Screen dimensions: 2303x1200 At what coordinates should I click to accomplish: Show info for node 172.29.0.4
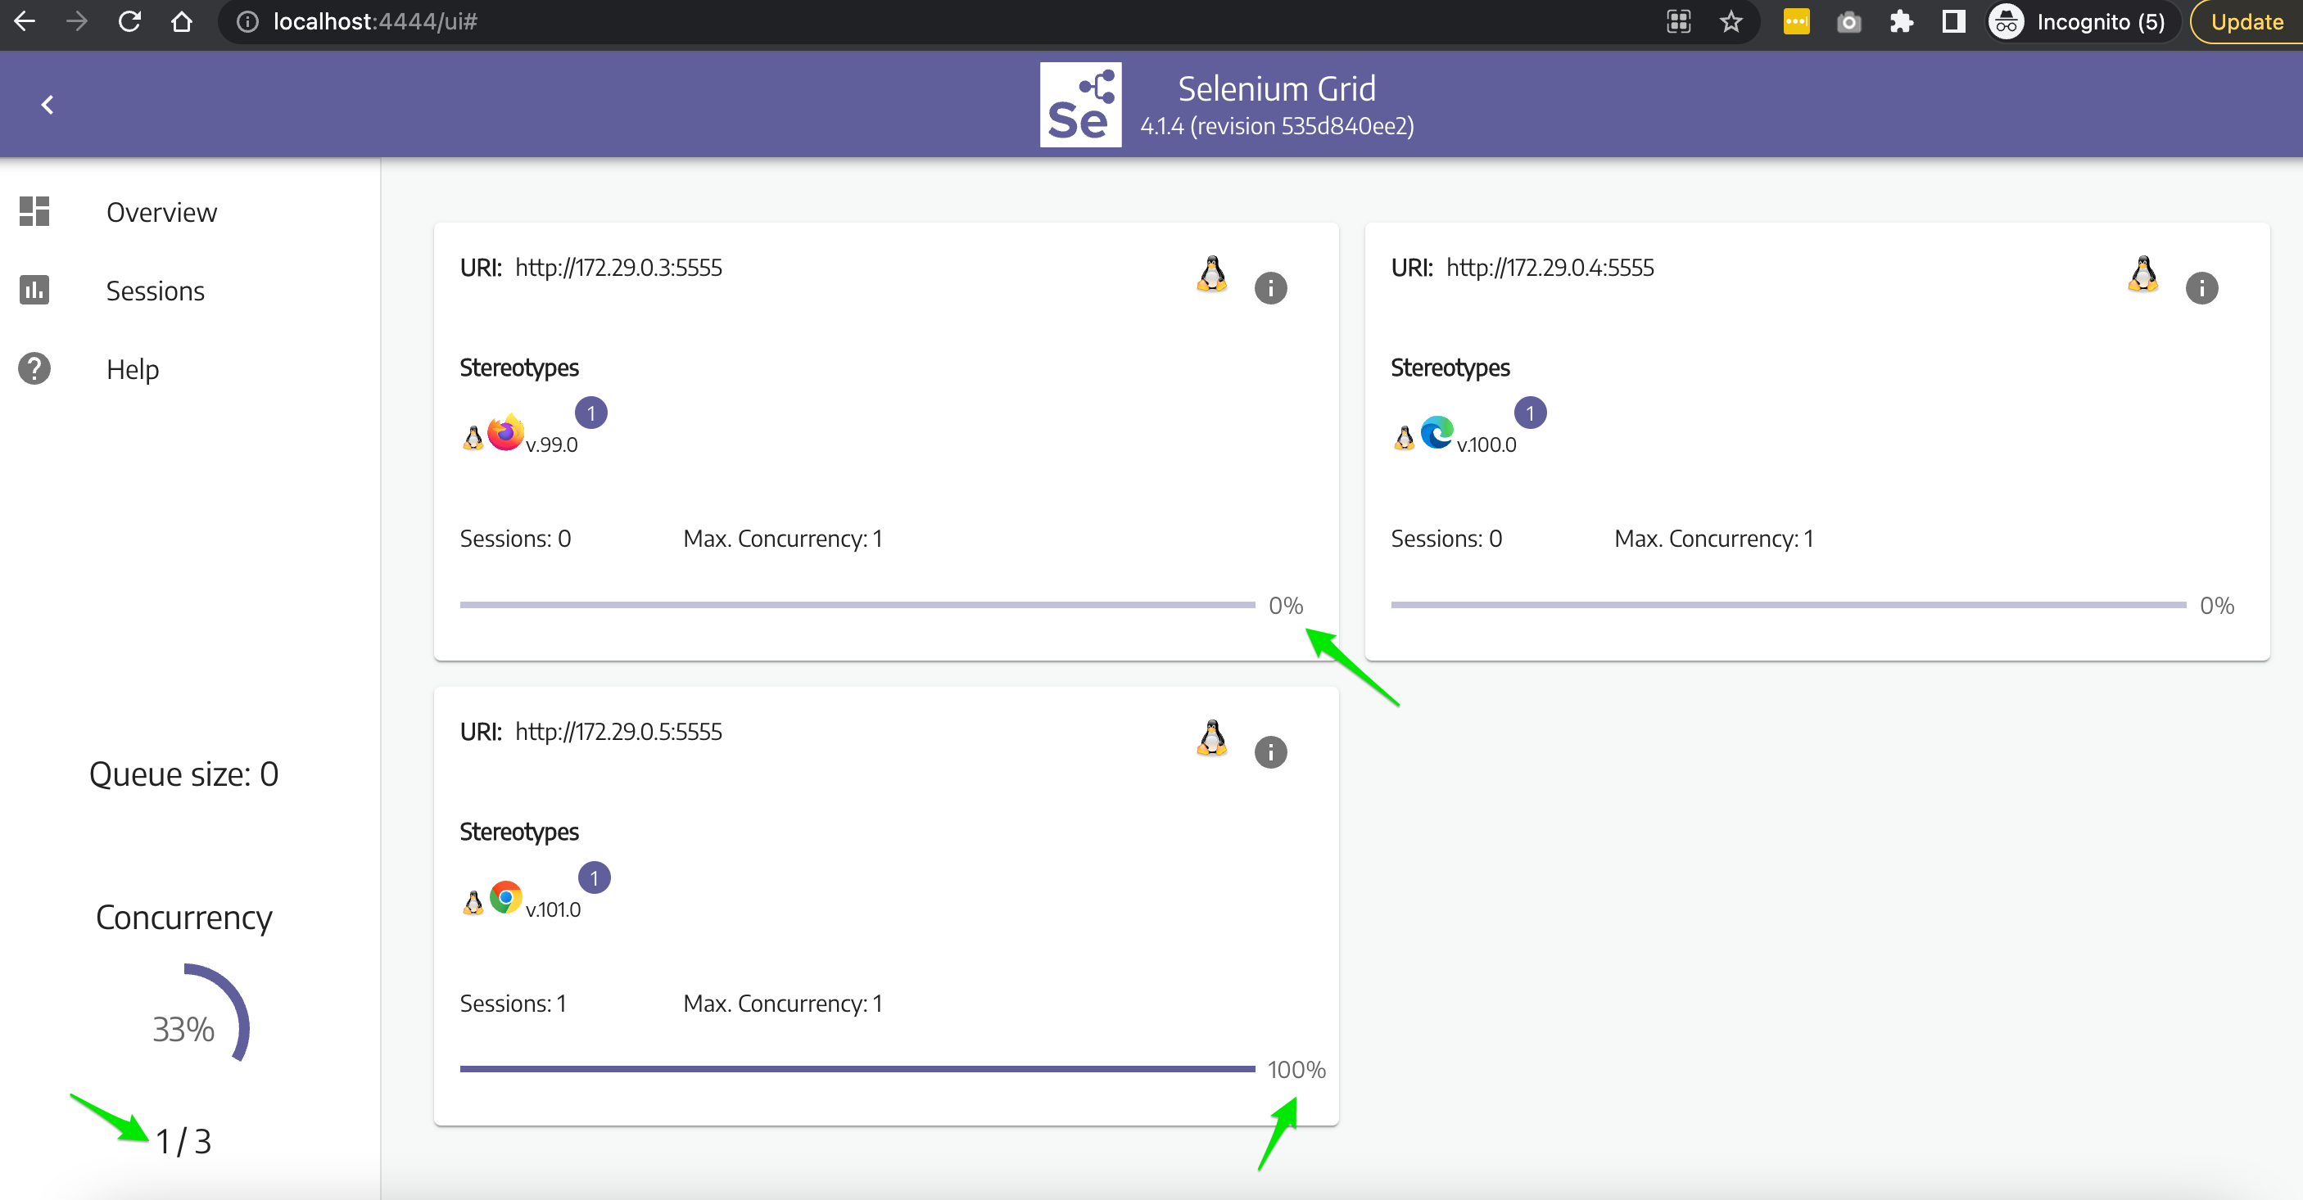(x=2201, y=287)
